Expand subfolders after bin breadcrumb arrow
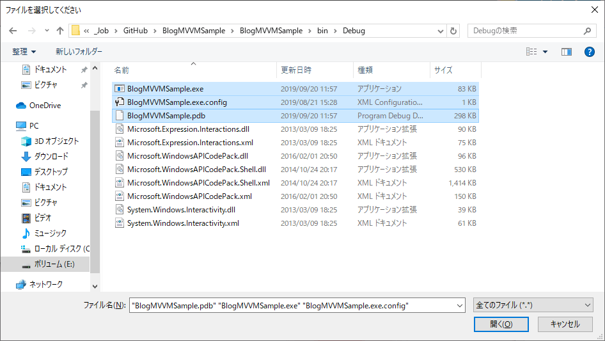This screenshot has width=605, height=341. (x=335, y=31)
